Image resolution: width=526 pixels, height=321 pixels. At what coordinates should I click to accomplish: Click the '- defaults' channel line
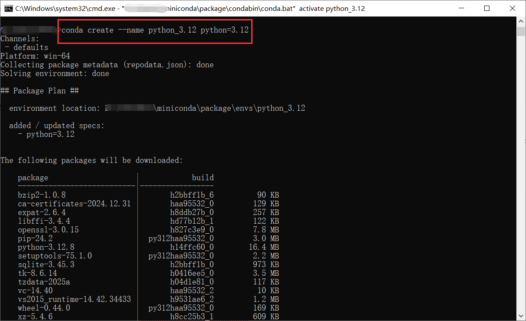27,47
